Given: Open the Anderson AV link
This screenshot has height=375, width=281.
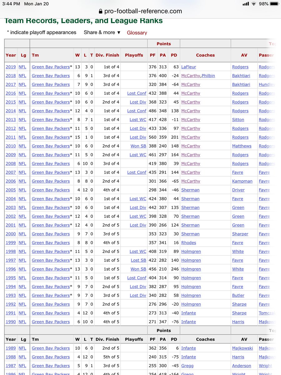Looking at the screenshot, I should coord(242,366).
